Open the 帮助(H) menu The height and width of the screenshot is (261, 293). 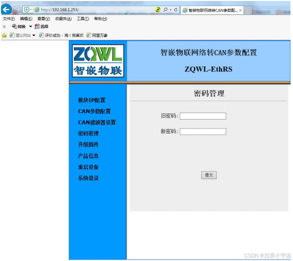[x=100, y=19]
